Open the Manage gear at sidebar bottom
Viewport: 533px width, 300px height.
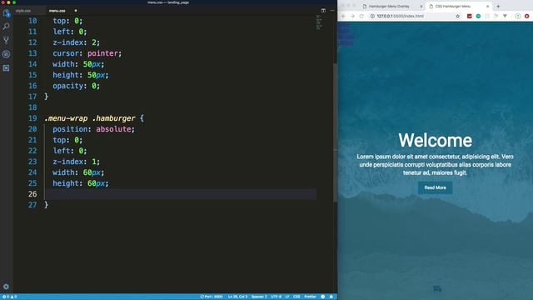click(6, 287)
